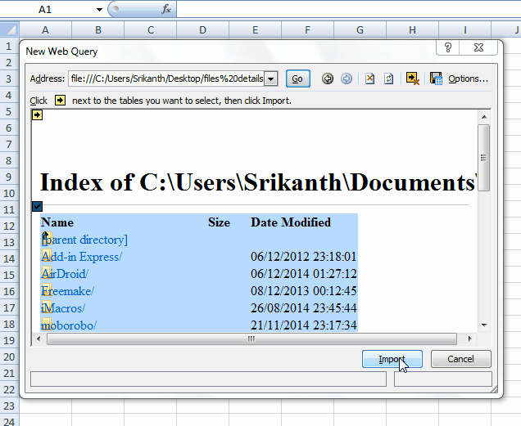Click the Save Query icon
521x426 pixels.
click(x=436, y=78)
